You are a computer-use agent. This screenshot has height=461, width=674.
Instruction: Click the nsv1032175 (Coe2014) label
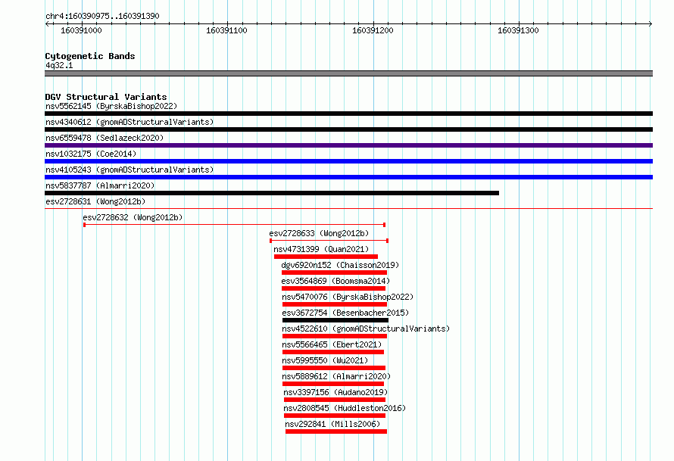click(x=91, y=154)
